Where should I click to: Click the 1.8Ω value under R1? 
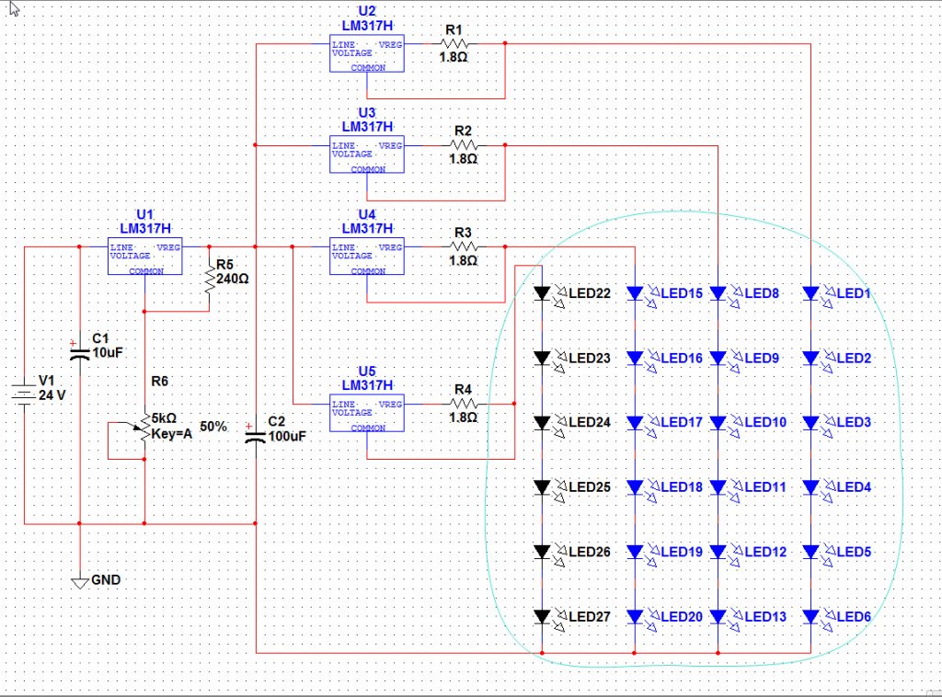pos(454,57)
